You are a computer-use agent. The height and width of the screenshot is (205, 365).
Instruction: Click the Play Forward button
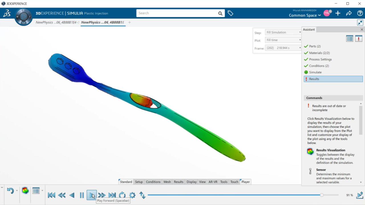tap(92, 195)
